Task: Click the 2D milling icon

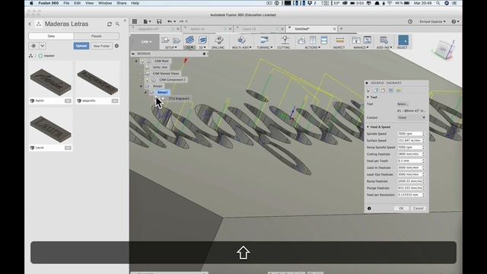Action: point(189,40)
